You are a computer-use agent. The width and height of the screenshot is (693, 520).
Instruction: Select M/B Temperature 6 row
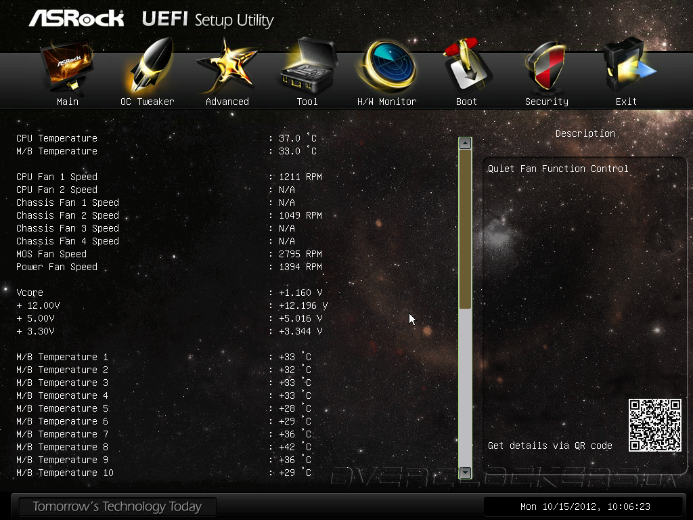(164, 421)
